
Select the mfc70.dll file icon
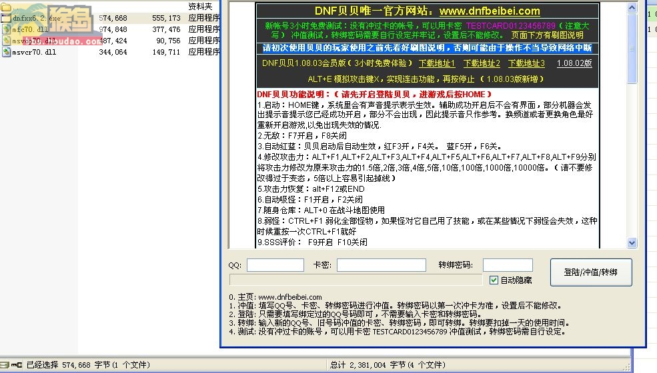6,29
